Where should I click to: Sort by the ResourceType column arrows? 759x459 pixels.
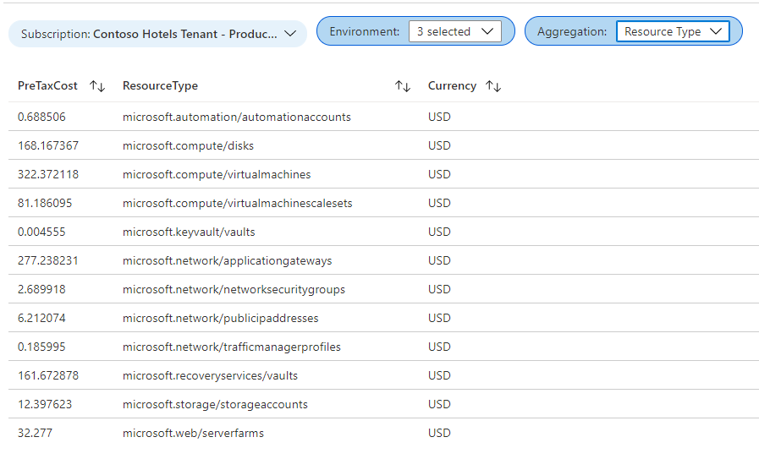tap(403, 86)
